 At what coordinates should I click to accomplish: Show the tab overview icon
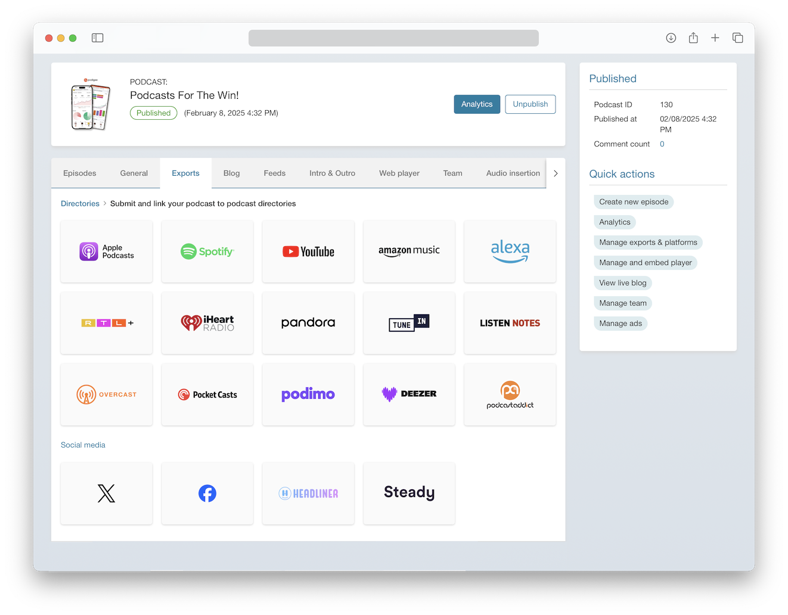[x=738, y=38]
